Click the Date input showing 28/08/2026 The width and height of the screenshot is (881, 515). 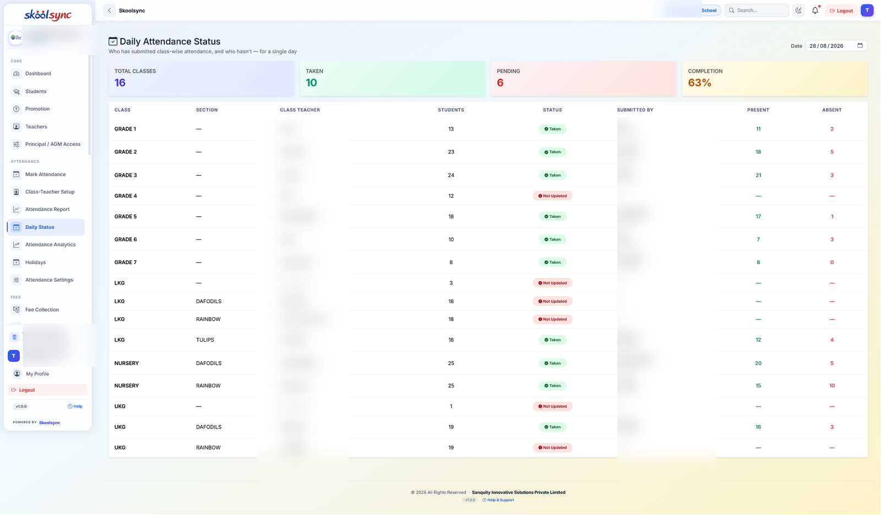pos(836,46)
